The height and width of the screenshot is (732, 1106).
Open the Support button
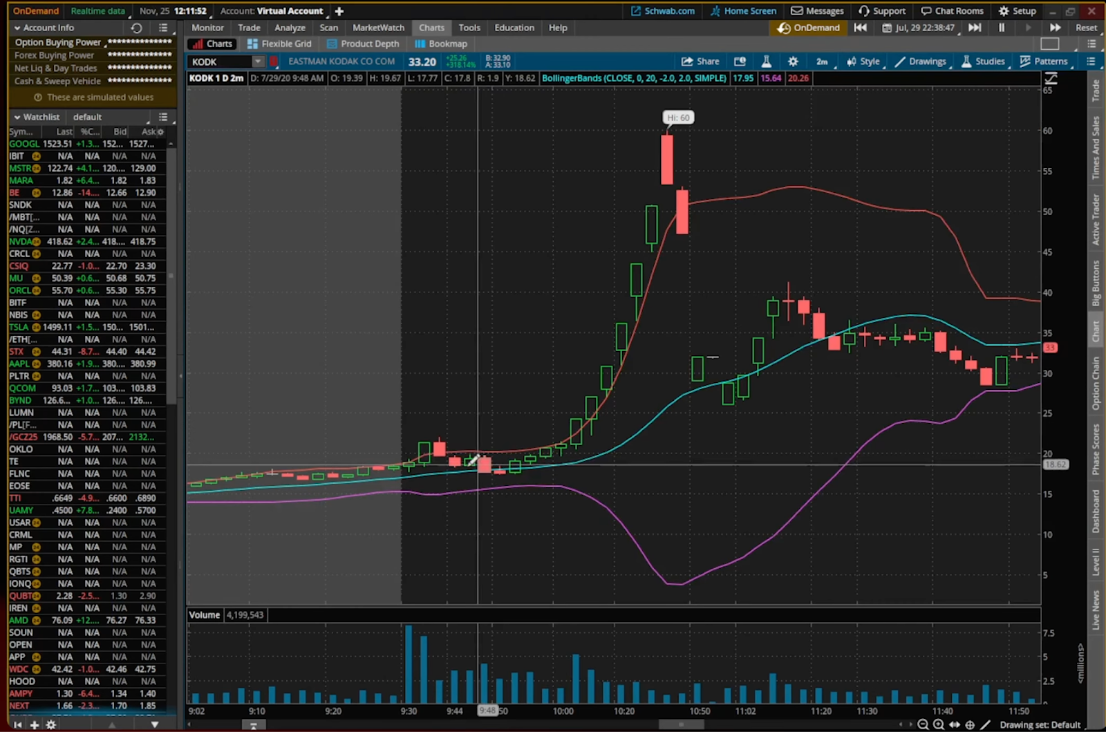881,11
